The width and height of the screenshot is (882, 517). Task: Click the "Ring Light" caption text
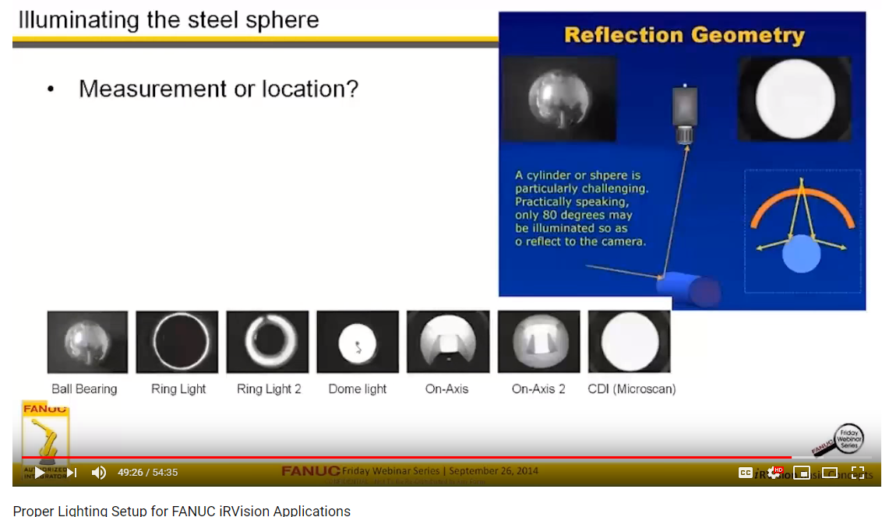click(x=178, y=389)
